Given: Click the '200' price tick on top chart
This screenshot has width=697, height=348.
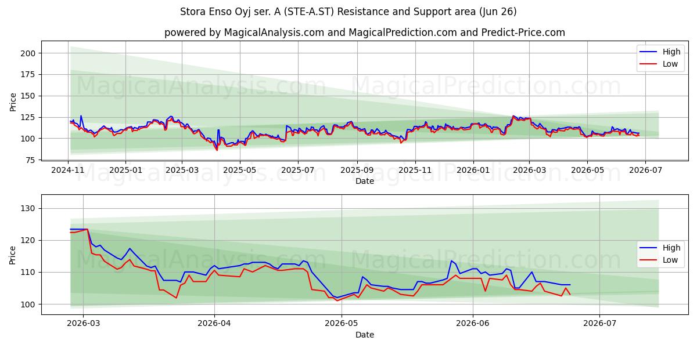Looking at the screenshot, I should 28,53.
